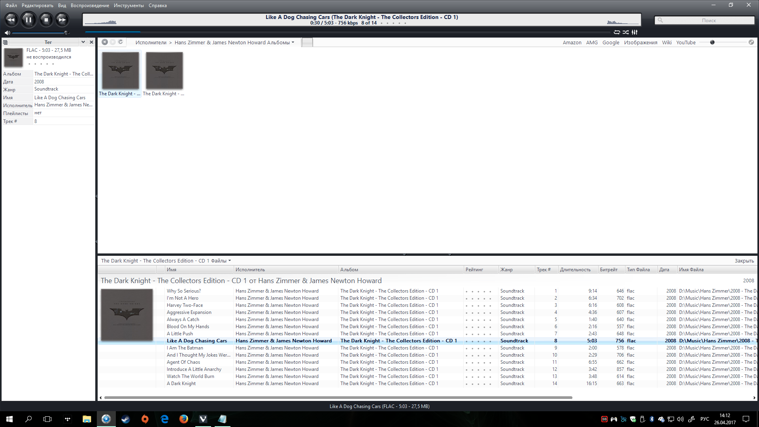Open the YouTube link
Screen dimensions: 759x427
pyautogui.click(x=686, y=42)
